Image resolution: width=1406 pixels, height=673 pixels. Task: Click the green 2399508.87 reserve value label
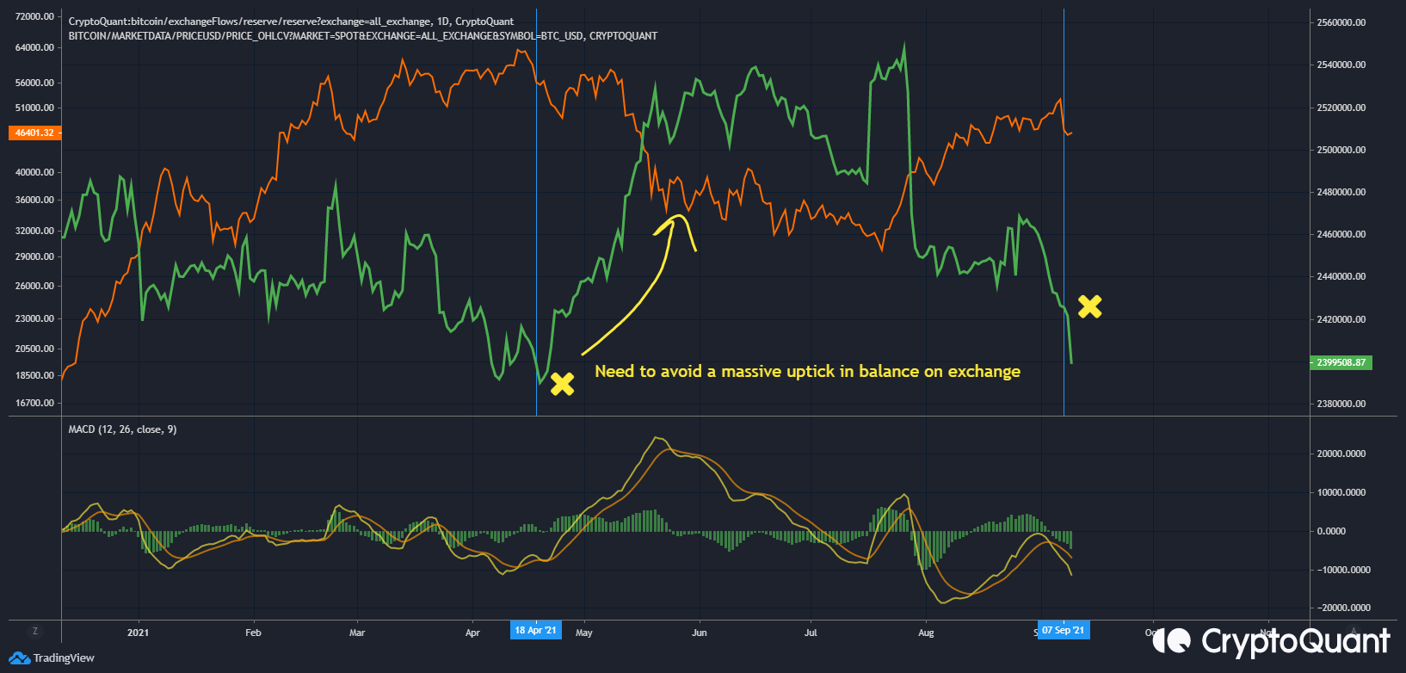[x=1341, y=362]
